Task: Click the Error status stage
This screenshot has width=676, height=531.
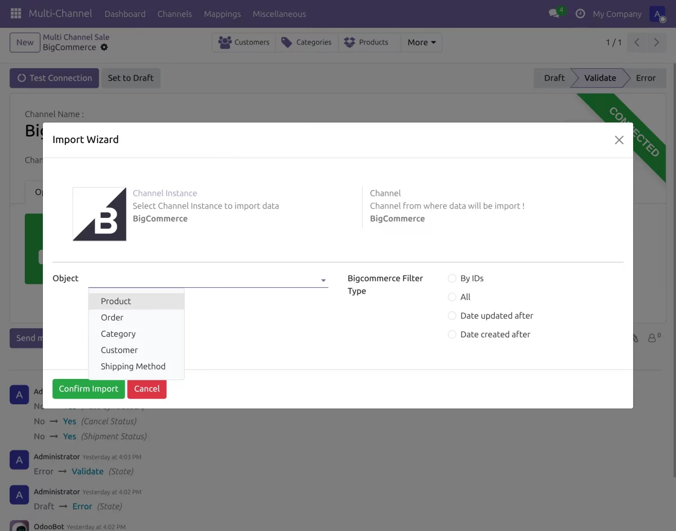Action: pos(646,78)
